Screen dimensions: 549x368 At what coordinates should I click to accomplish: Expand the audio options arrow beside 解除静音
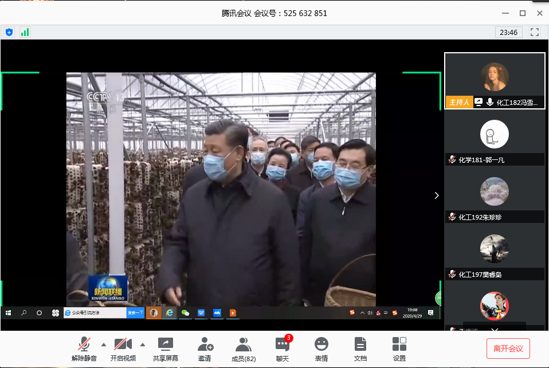[104, 345]
